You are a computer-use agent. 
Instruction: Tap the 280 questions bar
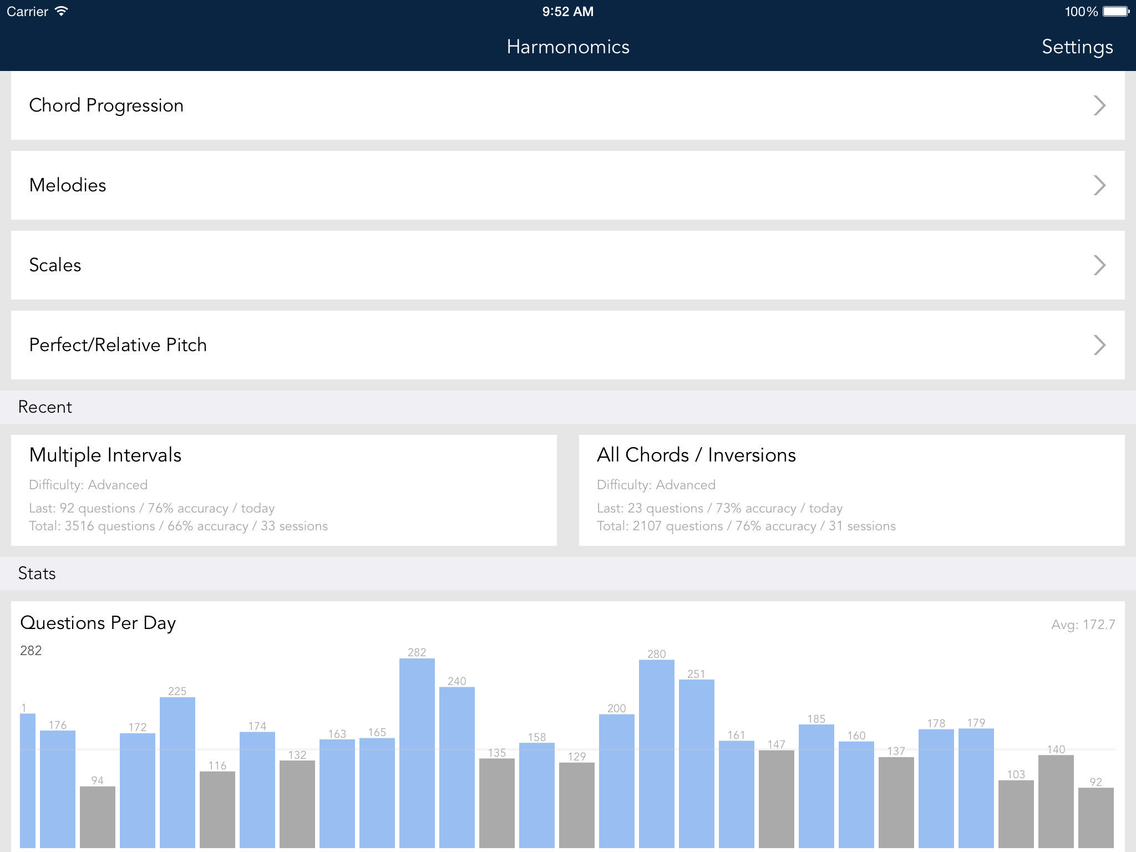tap(656, 754)
